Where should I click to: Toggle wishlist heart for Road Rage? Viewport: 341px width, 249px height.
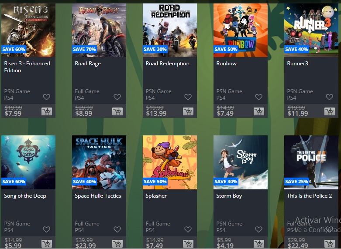coord(117,97)
